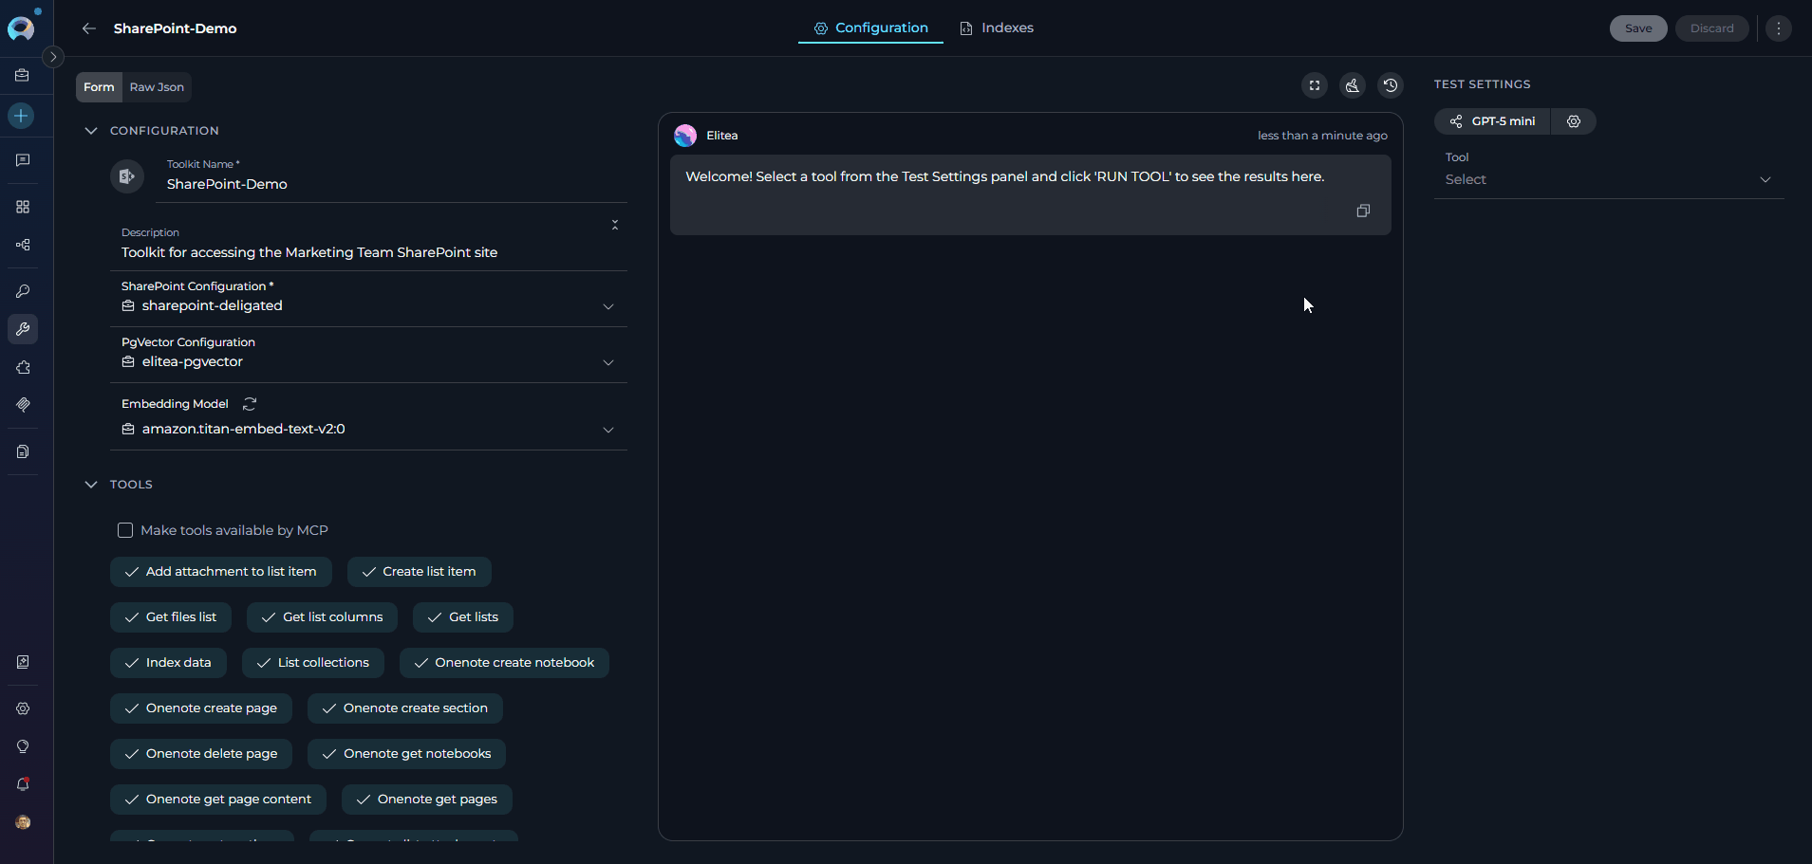1812x864 pixels.
Task: Click the SharePoint toolkit icon
Action: [127, 176]
